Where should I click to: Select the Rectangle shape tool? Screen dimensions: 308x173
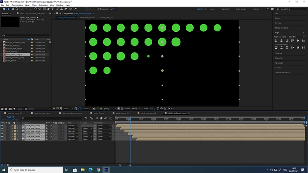click(44, 9)
